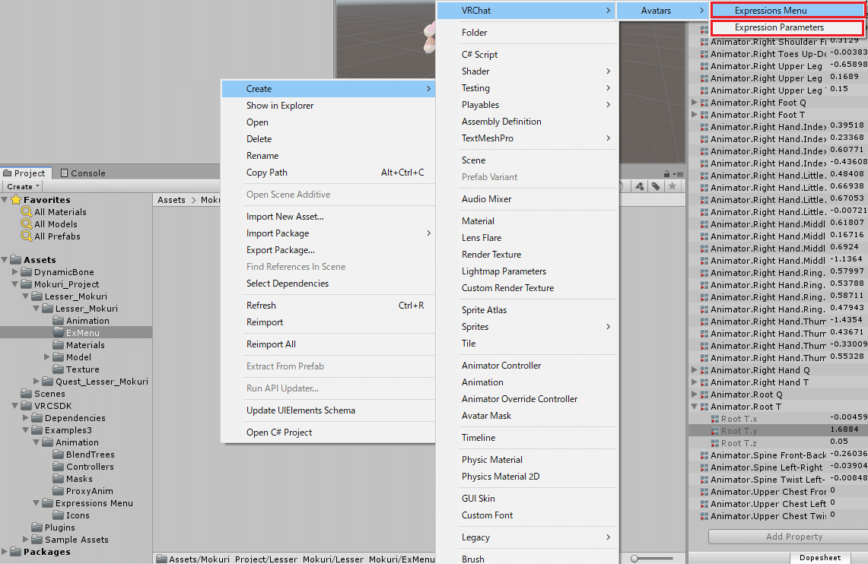Click the Save search star icon

[672, 186]
